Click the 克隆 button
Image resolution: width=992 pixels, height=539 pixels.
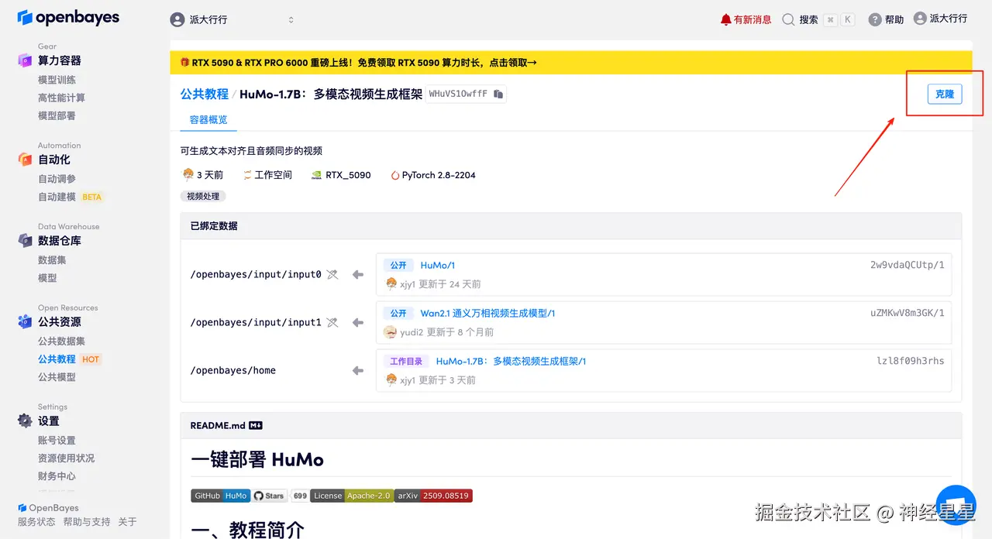[x=945, y=94]
